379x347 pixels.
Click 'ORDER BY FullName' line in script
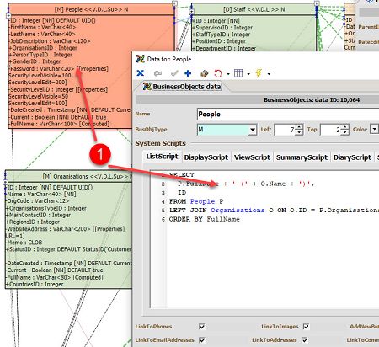205,219
